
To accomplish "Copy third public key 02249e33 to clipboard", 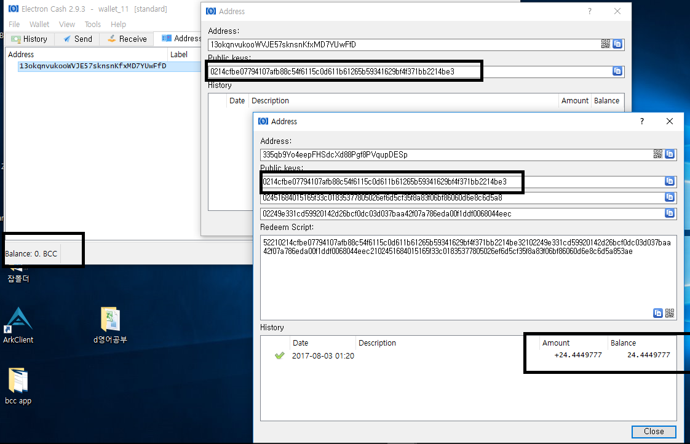I will point(670,213).
